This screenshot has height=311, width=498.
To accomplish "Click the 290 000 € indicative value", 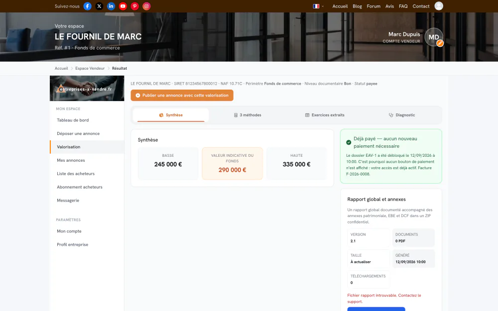I will [232, 170].
